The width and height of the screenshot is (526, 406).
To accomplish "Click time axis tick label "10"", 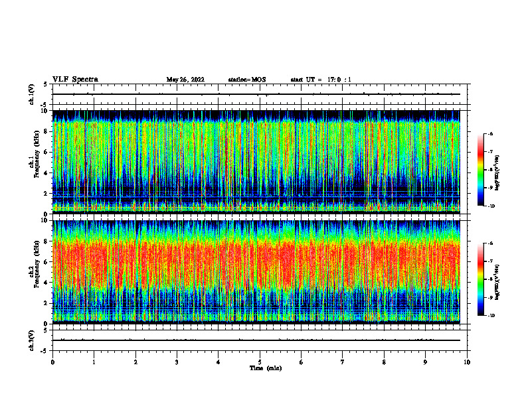I will tap(467, 362).
